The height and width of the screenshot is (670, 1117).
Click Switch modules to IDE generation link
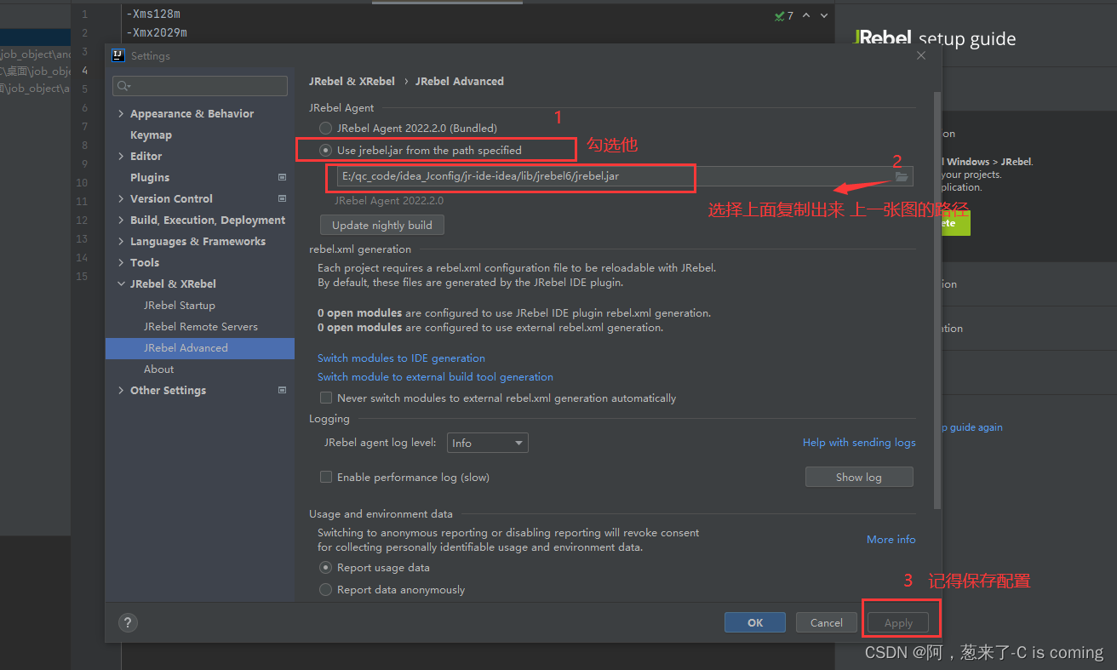click(401, 358)
